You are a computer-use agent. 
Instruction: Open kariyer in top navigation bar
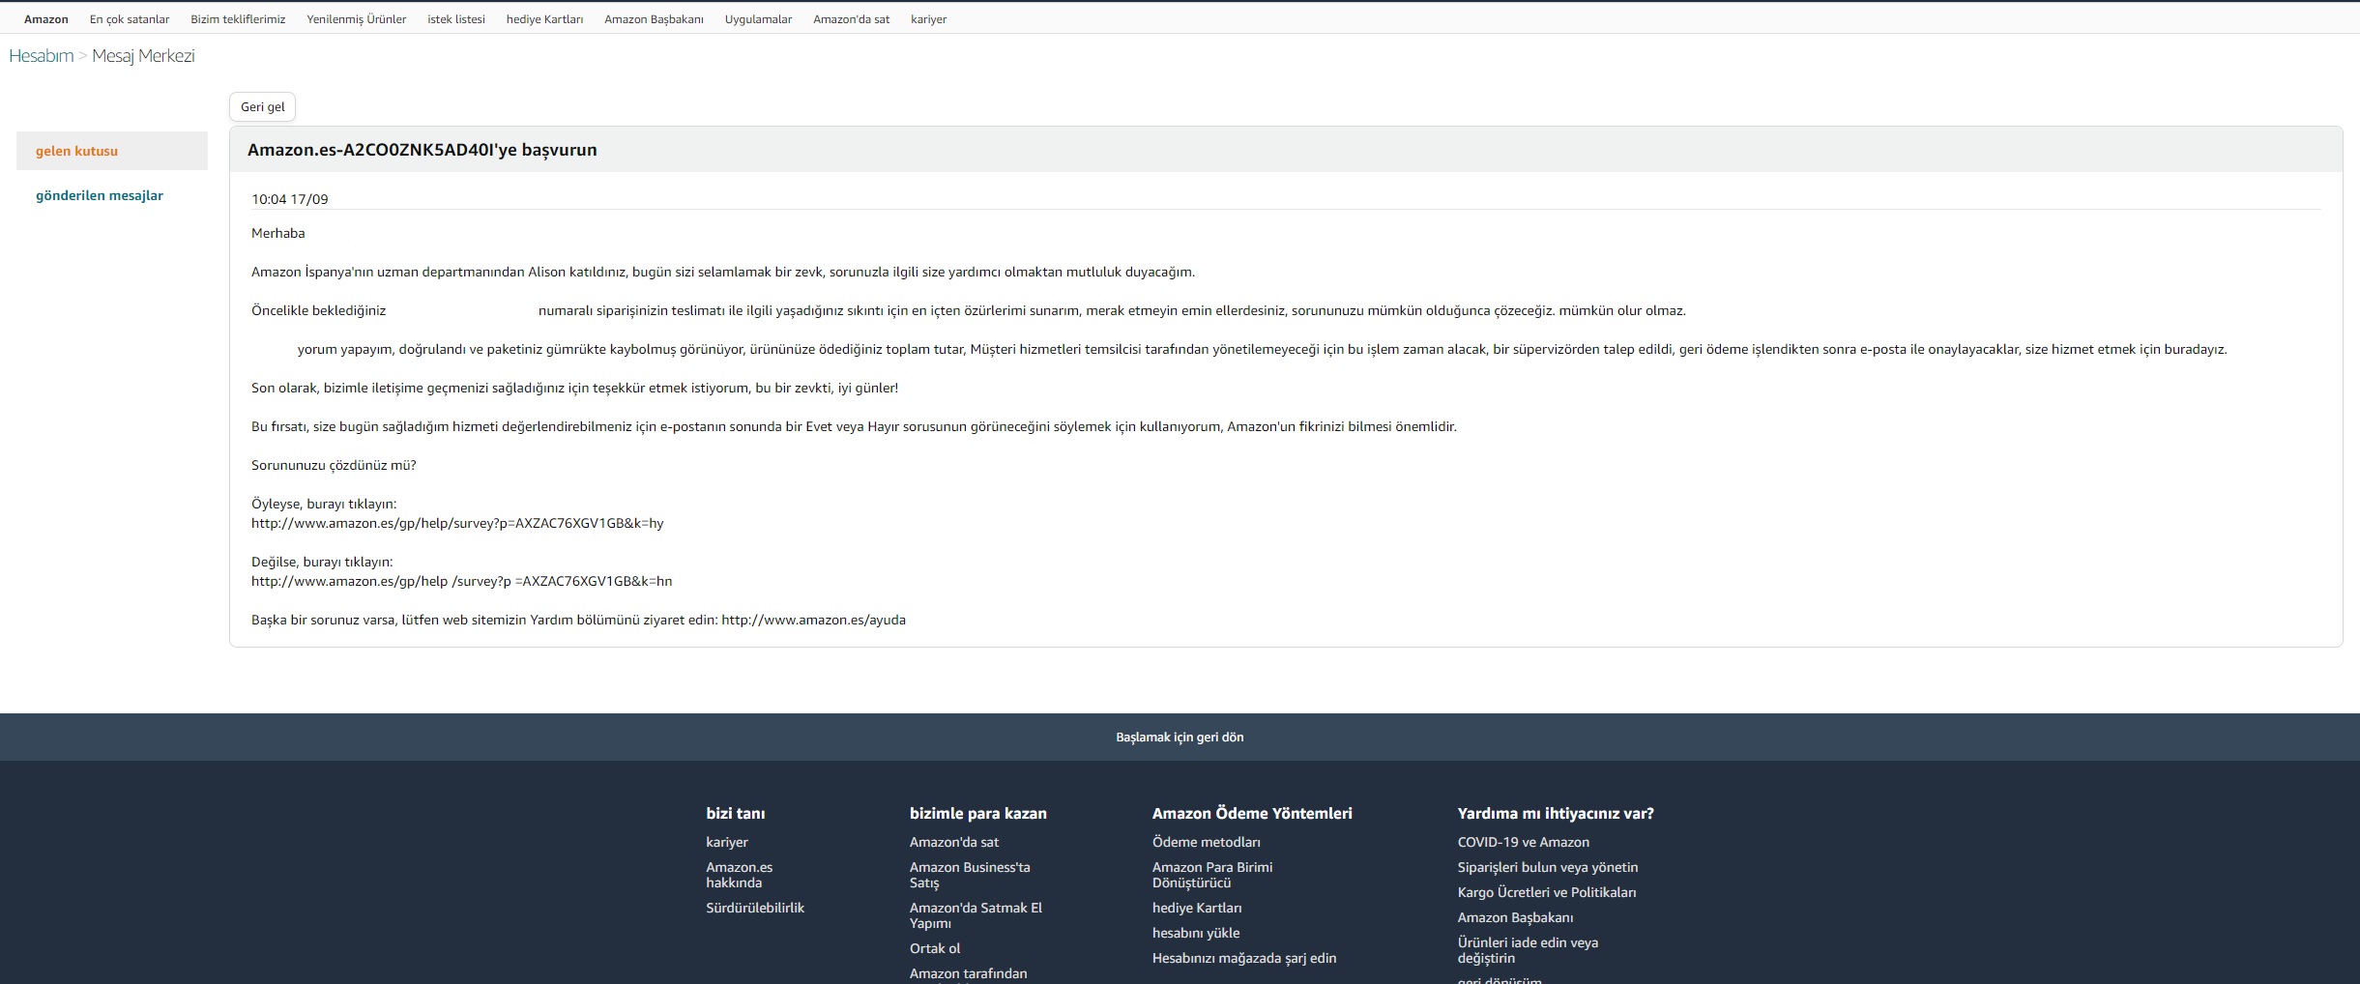point(928,19)
